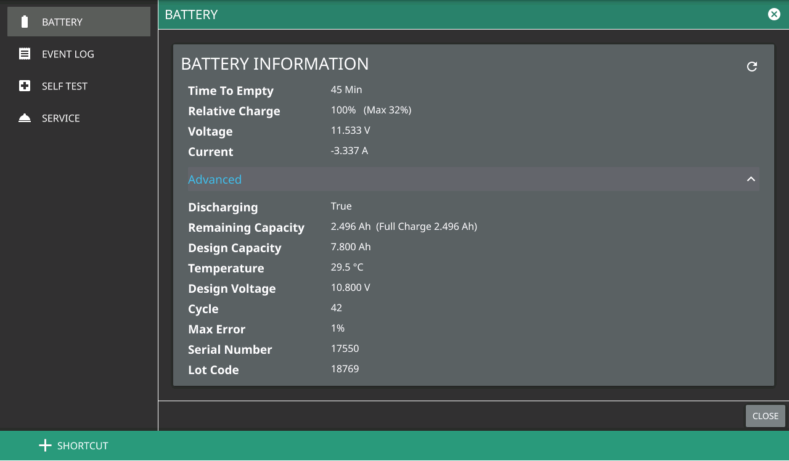The image size is (789, 461).
Task: Close the Battery panel with the X icon
Action: point(774,14)
